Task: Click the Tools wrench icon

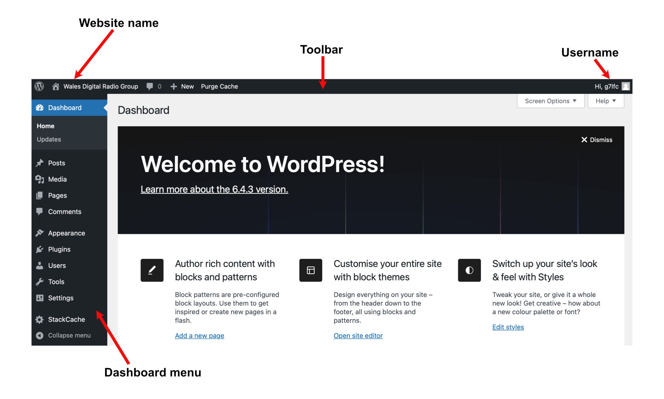Action: tap(40, 281)
